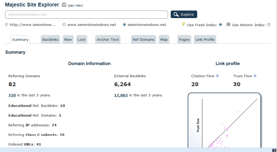Open the Pages tab

184,39
